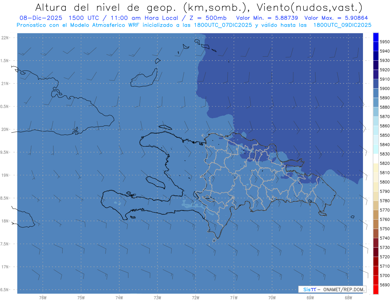
Task: Click the 71W longitude label
Action: coord(234,298)
